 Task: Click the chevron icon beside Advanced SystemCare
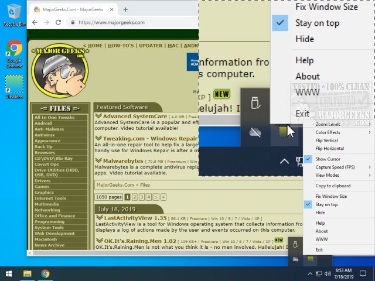pos(98,116)
